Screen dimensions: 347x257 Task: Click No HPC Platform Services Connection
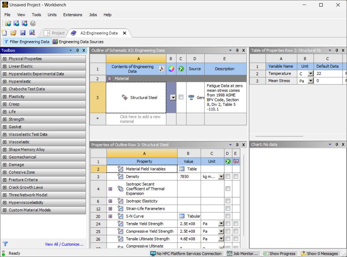[x=186, y=254]
